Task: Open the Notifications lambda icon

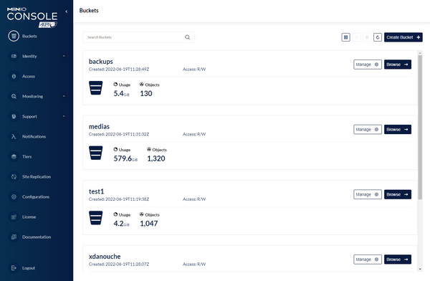Action: [x=14, y=136]
